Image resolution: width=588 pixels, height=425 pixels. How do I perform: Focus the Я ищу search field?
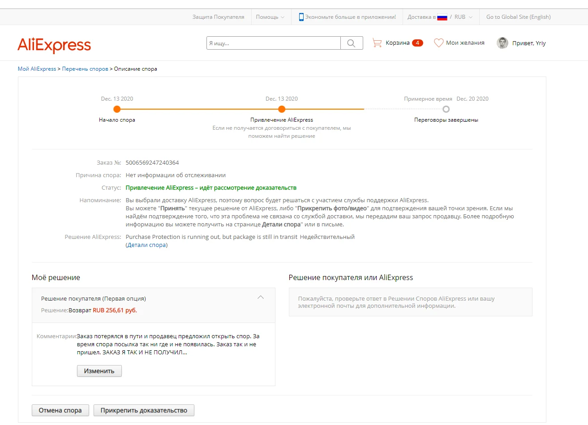click(274, 43)
